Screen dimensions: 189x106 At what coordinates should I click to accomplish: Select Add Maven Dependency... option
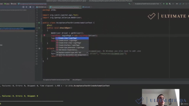(72, 50)
